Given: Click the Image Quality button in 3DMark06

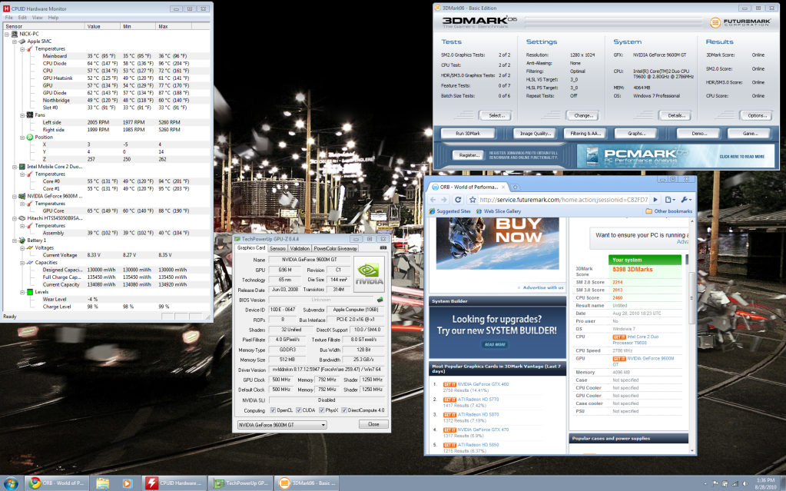Looking at the screenshot, I should point(535,134).
